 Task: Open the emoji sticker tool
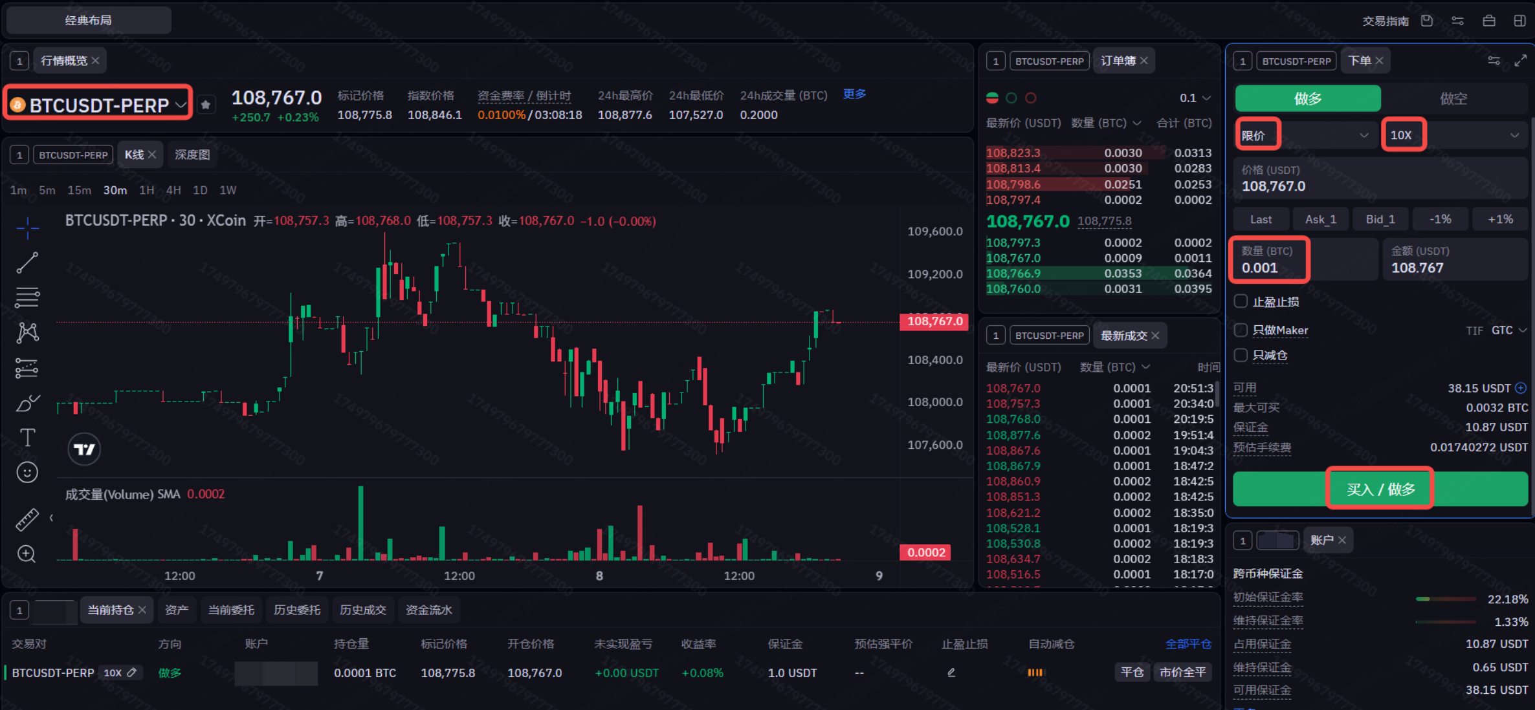27,473
